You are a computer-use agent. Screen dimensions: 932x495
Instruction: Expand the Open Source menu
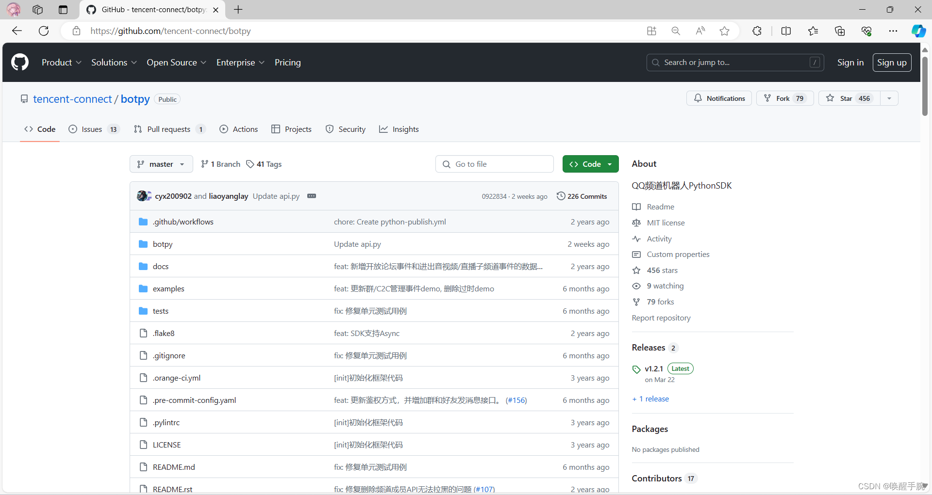click(176, 63)
